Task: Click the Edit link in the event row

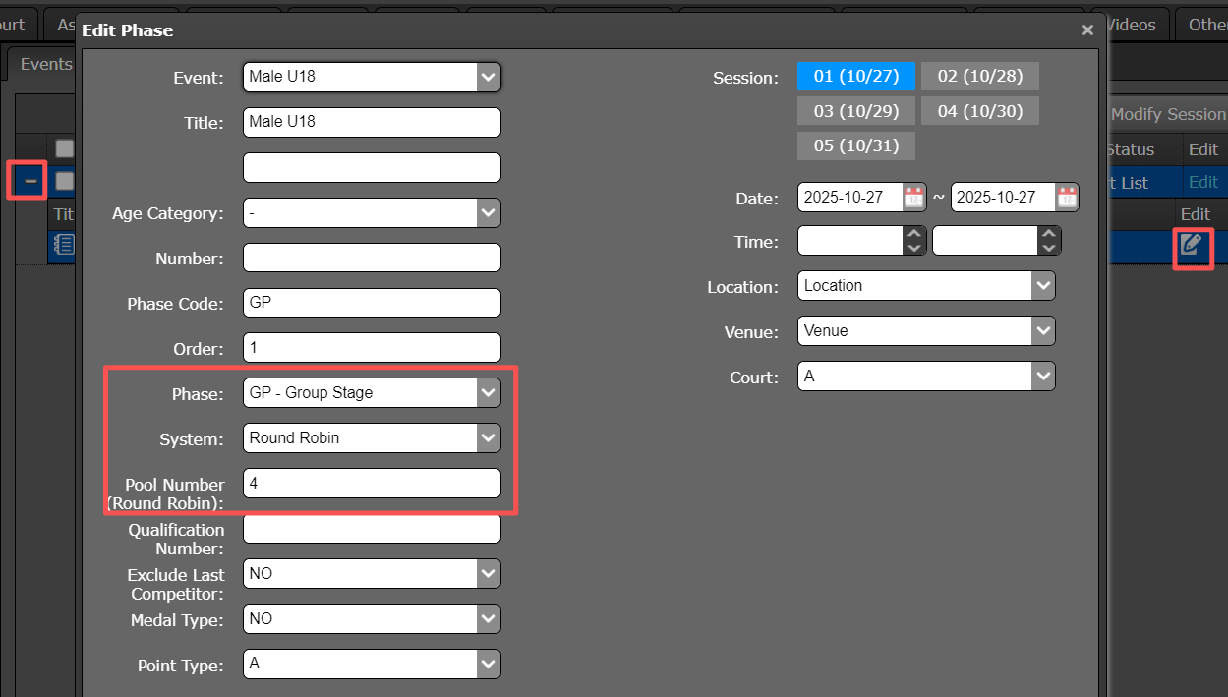Action: click(x=1203, y=182)
